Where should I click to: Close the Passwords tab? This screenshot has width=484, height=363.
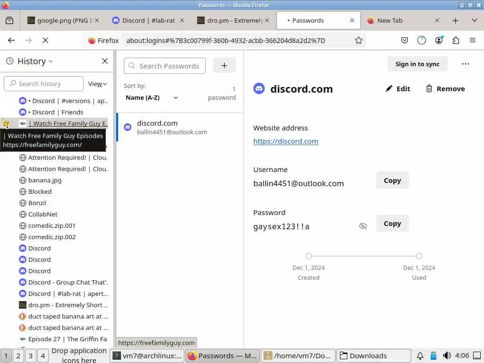point(352,21)
